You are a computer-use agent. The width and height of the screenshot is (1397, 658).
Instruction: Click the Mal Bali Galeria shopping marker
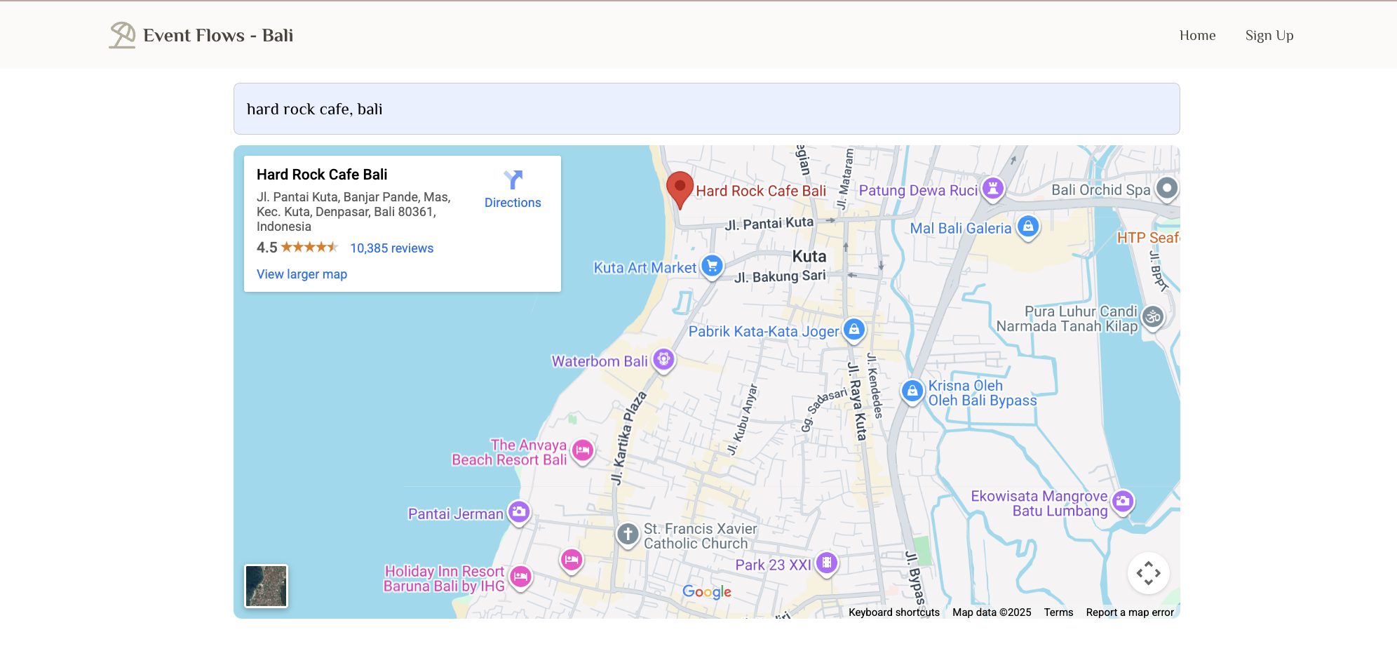click(x=1028, y=227)
